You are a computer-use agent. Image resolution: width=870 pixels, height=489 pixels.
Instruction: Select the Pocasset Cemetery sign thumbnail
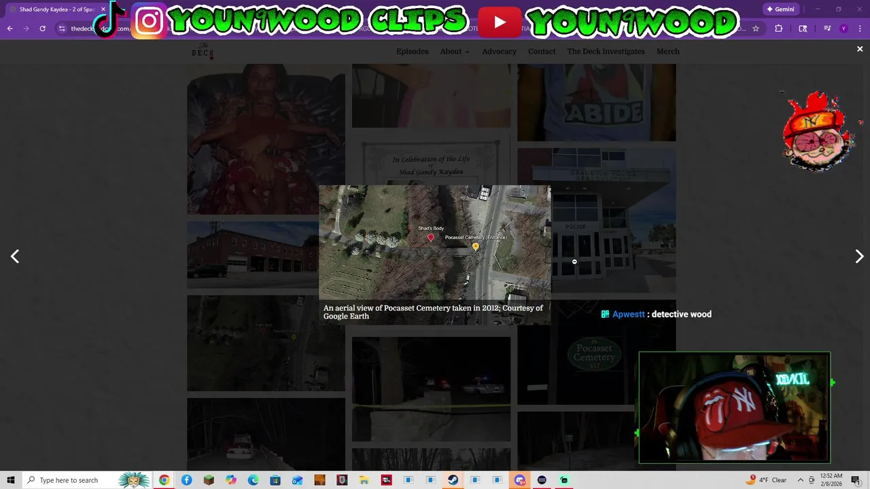597,352
